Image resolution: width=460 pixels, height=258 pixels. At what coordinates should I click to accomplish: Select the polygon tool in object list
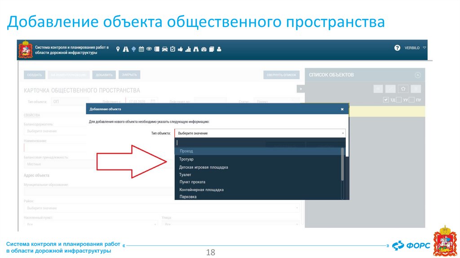[x=403, y=89]
